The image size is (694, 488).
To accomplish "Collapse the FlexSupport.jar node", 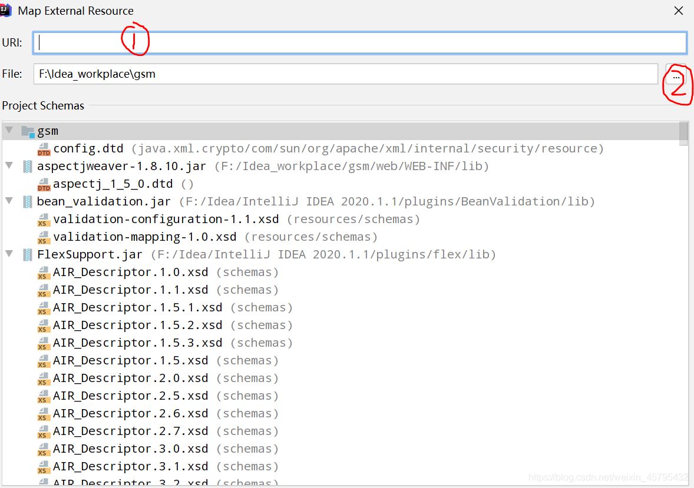I will (8, 254).
